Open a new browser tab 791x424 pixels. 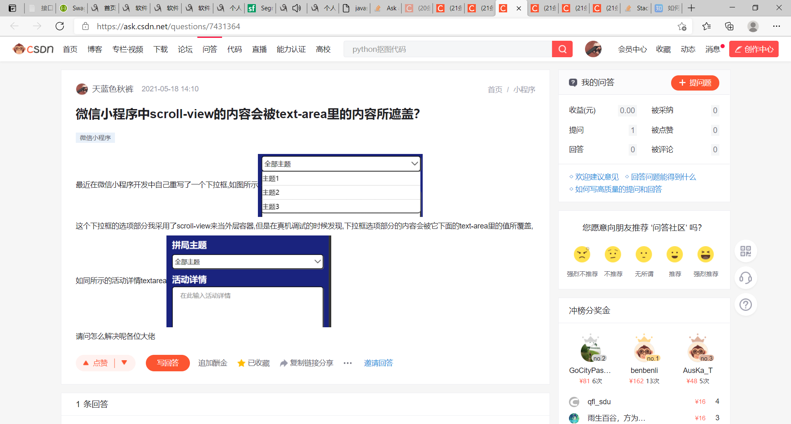[692, 8]
